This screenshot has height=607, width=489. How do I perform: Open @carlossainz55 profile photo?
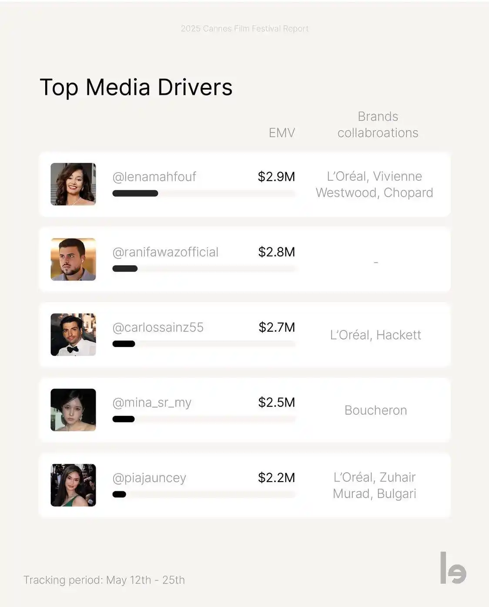tap(73, 335)
